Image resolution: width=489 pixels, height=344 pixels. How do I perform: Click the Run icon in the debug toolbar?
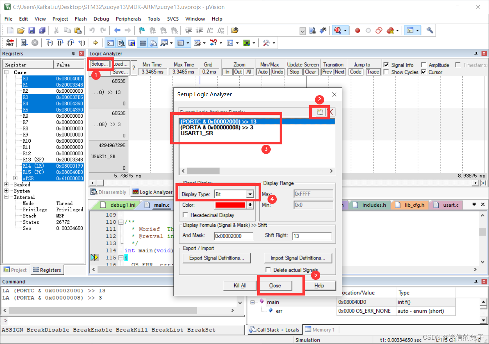[24, 43]
